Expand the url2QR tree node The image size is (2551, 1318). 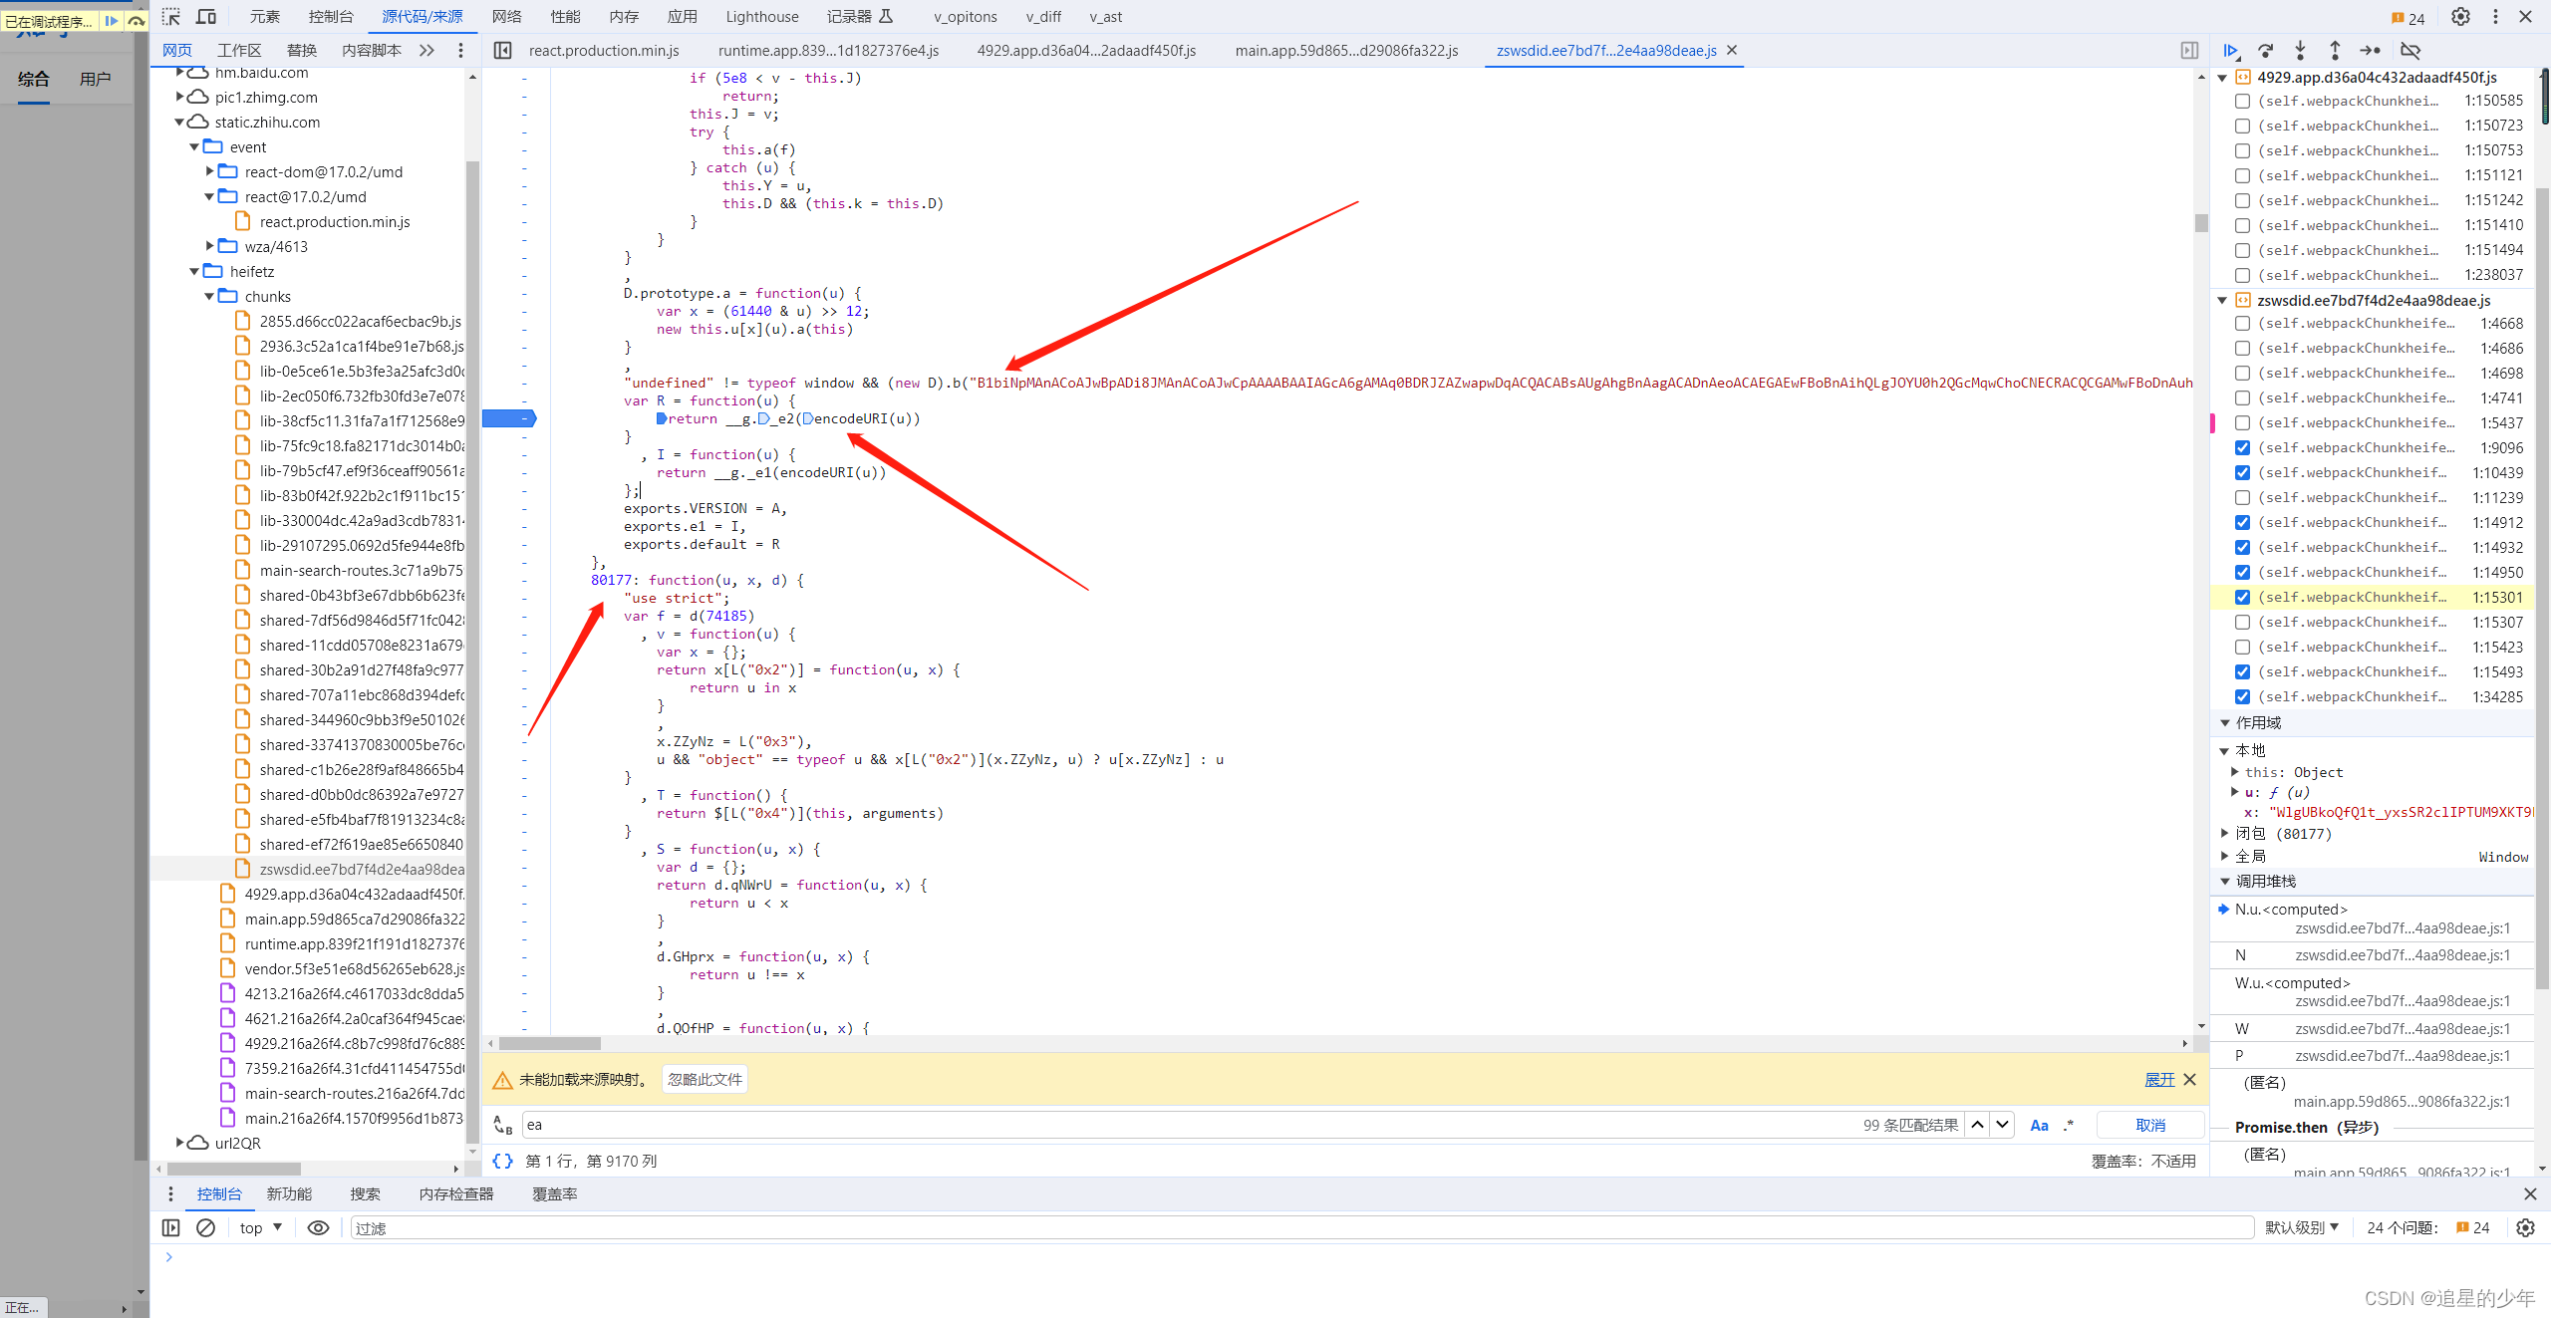click(x=180, y=1143)
